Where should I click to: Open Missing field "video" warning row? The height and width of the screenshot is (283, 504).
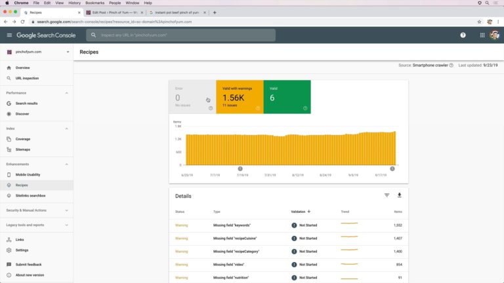coord(289,265)
